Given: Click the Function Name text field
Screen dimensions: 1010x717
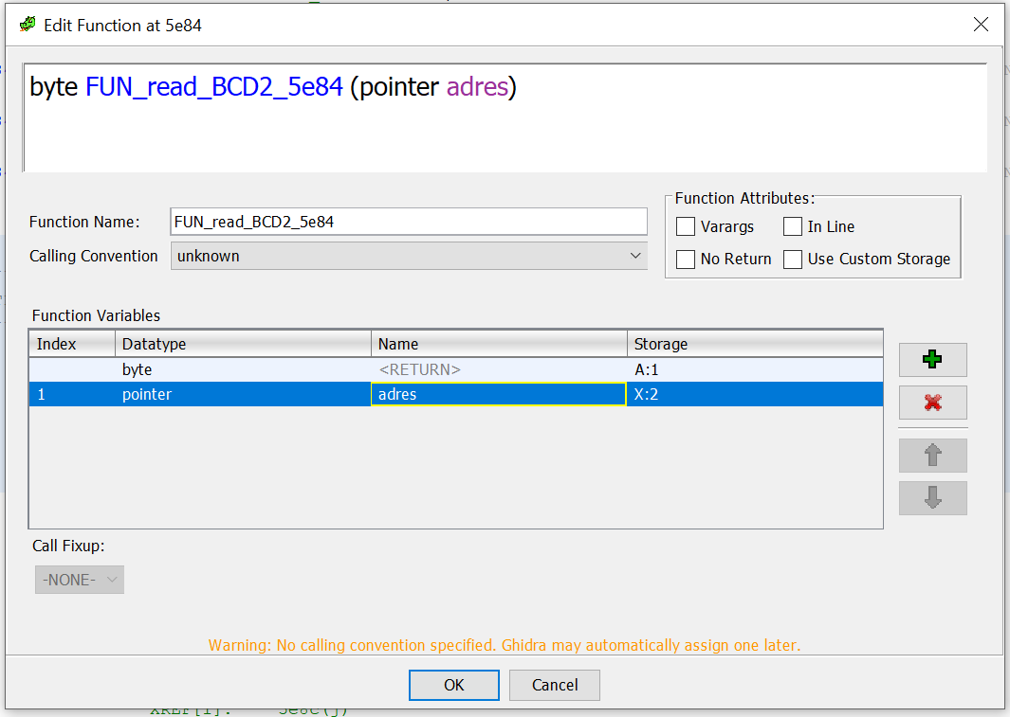Looking at the screenshot, I should (409, 222).
